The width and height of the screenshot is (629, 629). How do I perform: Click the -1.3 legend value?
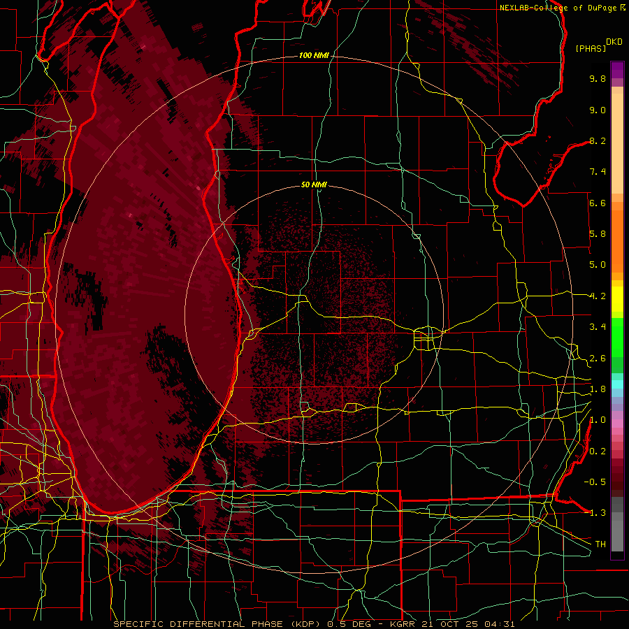click(x=595, y=513)
